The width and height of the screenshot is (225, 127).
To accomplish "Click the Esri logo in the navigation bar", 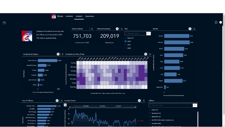I will pos(53,16).
